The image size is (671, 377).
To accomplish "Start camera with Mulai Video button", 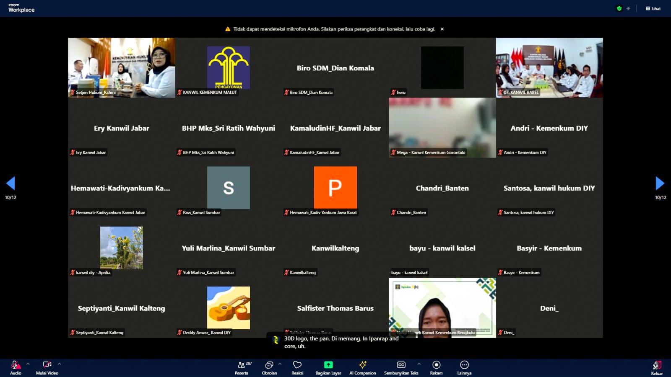I will point(47,367).
